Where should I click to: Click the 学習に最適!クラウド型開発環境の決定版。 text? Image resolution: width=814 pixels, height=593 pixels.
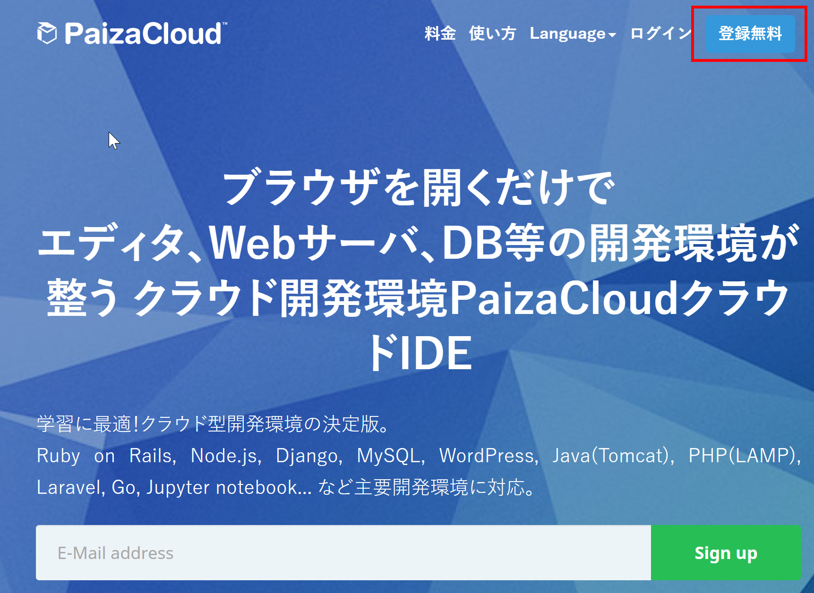coord(214,424)
